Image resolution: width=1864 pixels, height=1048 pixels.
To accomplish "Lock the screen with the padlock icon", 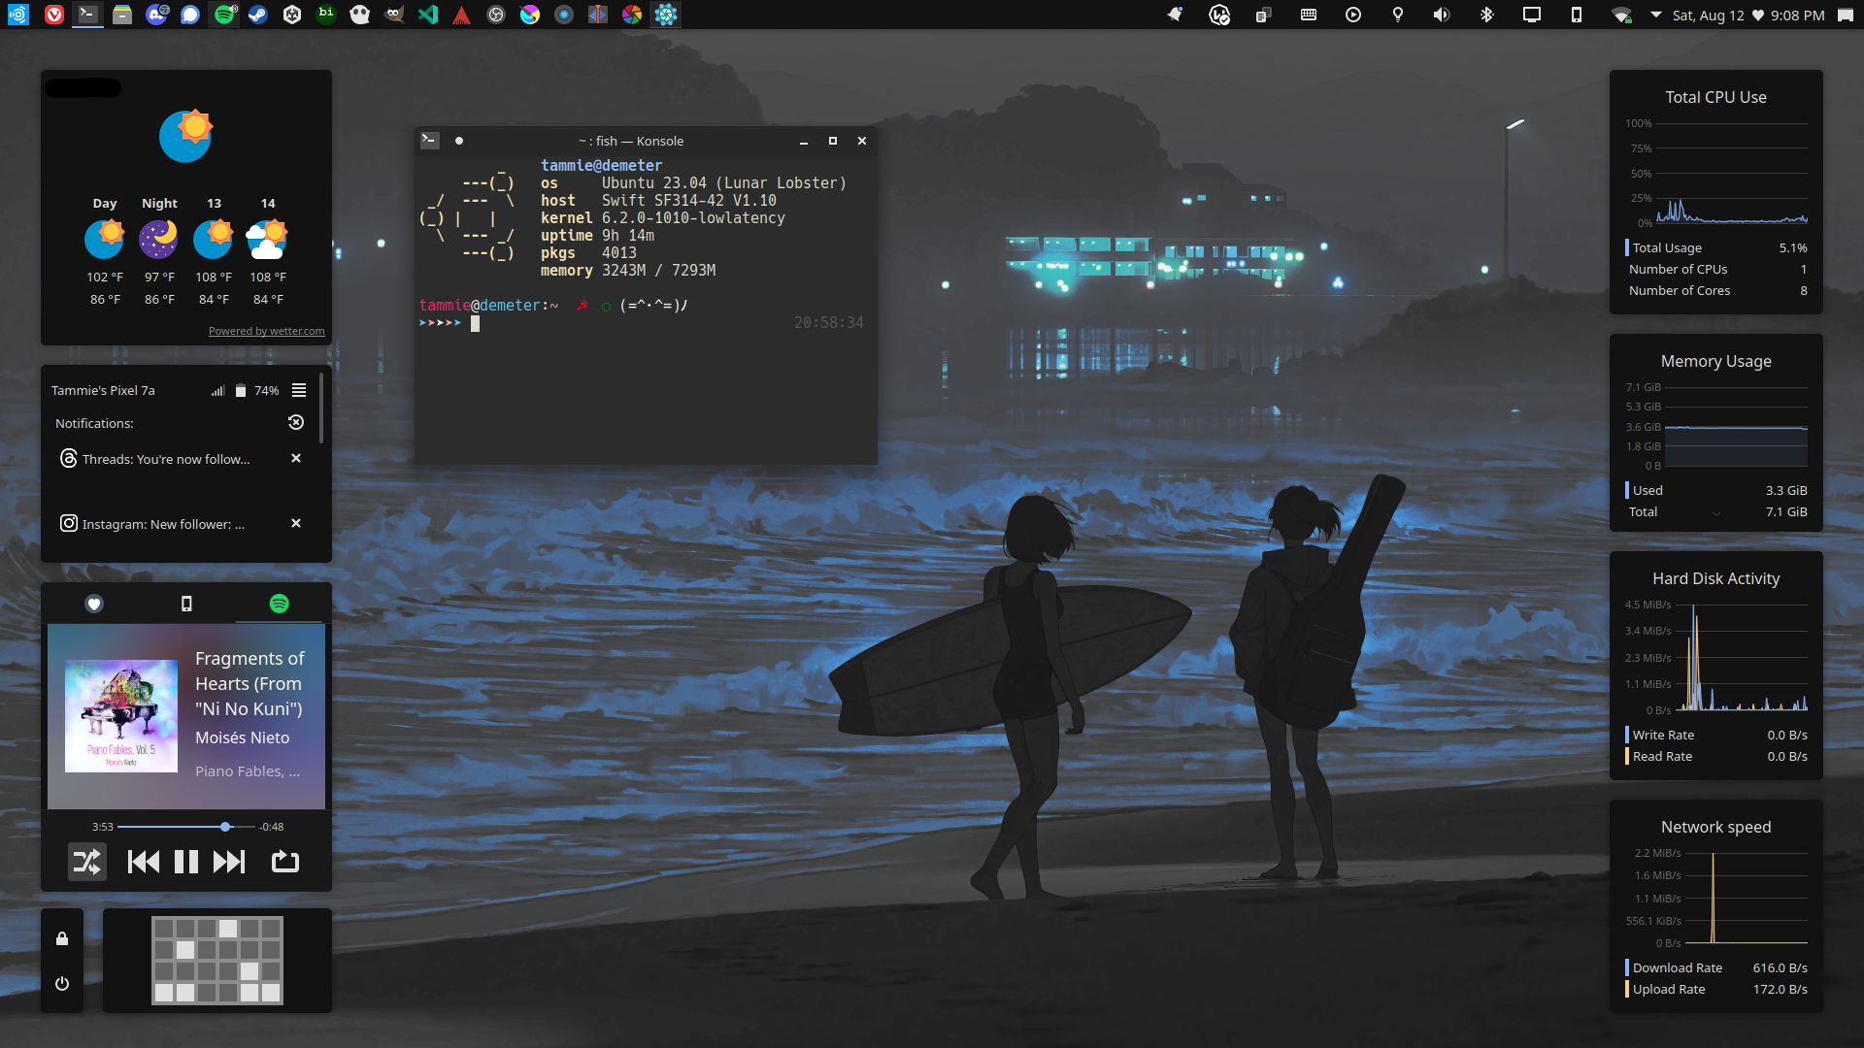I will tap(62, 938).
